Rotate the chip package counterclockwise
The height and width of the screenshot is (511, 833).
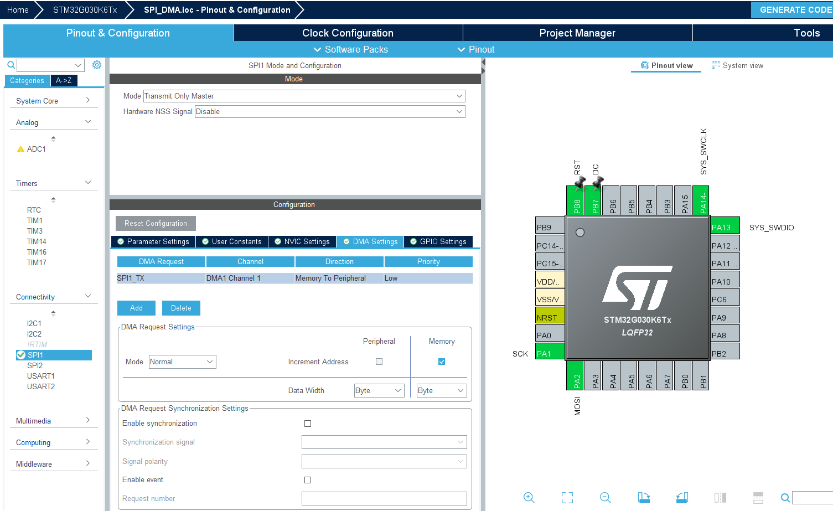coord(682,498)
